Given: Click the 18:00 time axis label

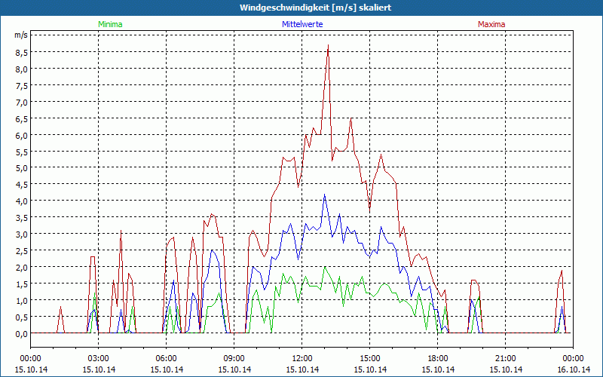Looking at the screenshot, I should click(x=438, y=359).
